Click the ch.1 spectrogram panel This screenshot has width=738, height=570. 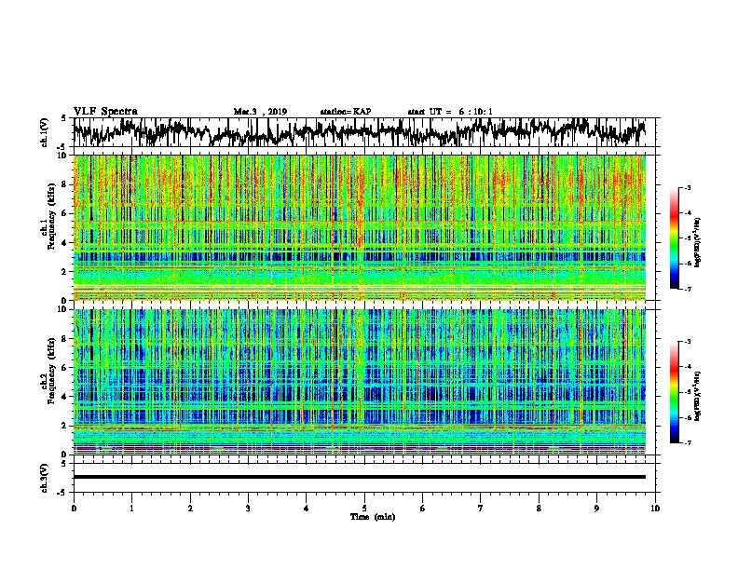[360, 227]
